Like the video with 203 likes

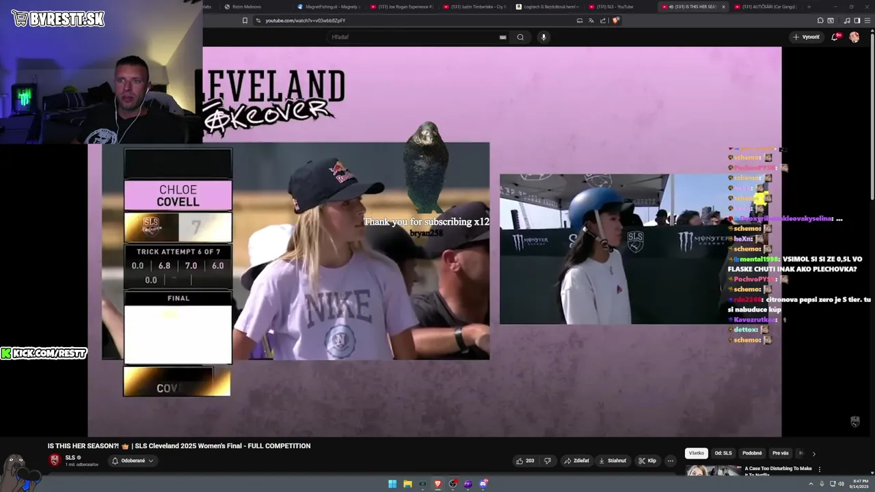coord(525,461)
